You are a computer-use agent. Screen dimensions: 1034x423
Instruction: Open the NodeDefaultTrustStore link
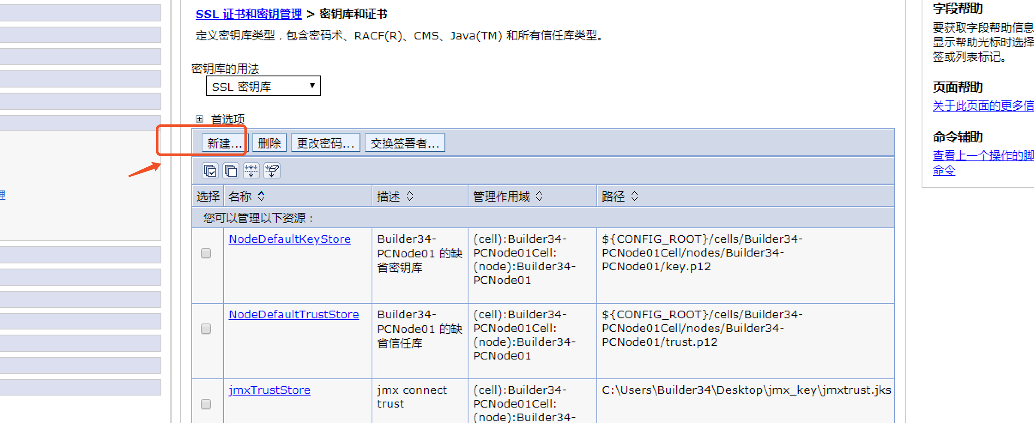click(294, 314)
